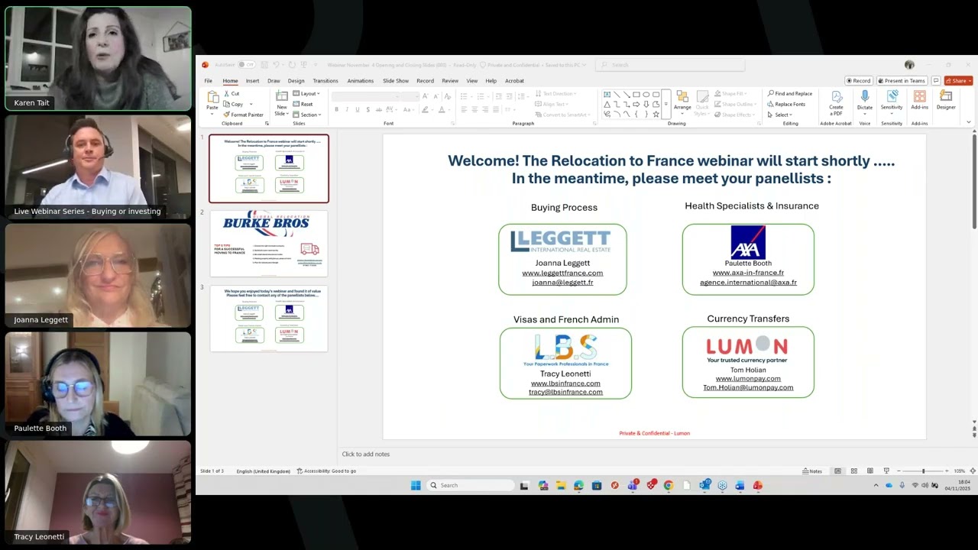Viewport: 978px width, 550px height.
Task: Click the Arrange icon
Action: click(x=682, y=97)
